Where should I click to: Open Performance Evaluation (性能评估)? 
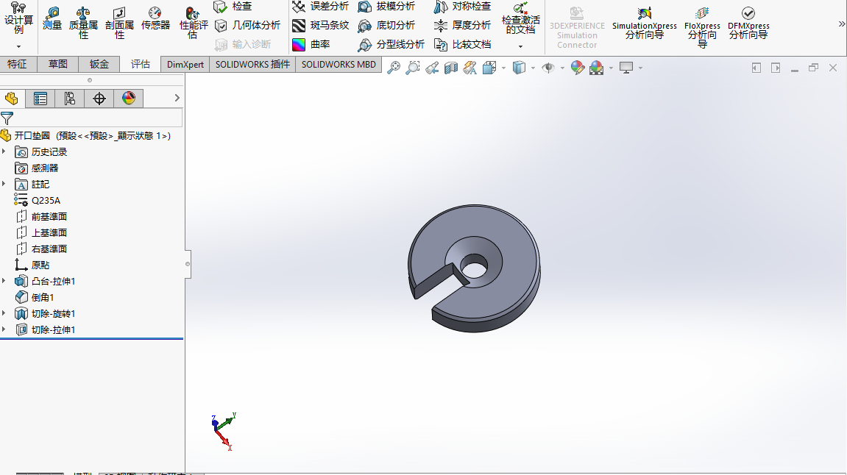194,23
